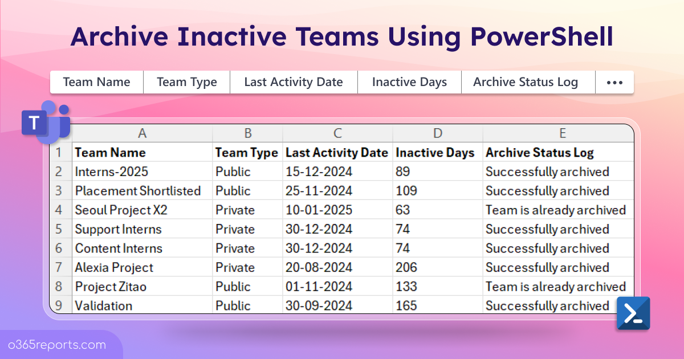
Task: Click Team Type cell for Alexia Project
Action: (x=248, y=267)
